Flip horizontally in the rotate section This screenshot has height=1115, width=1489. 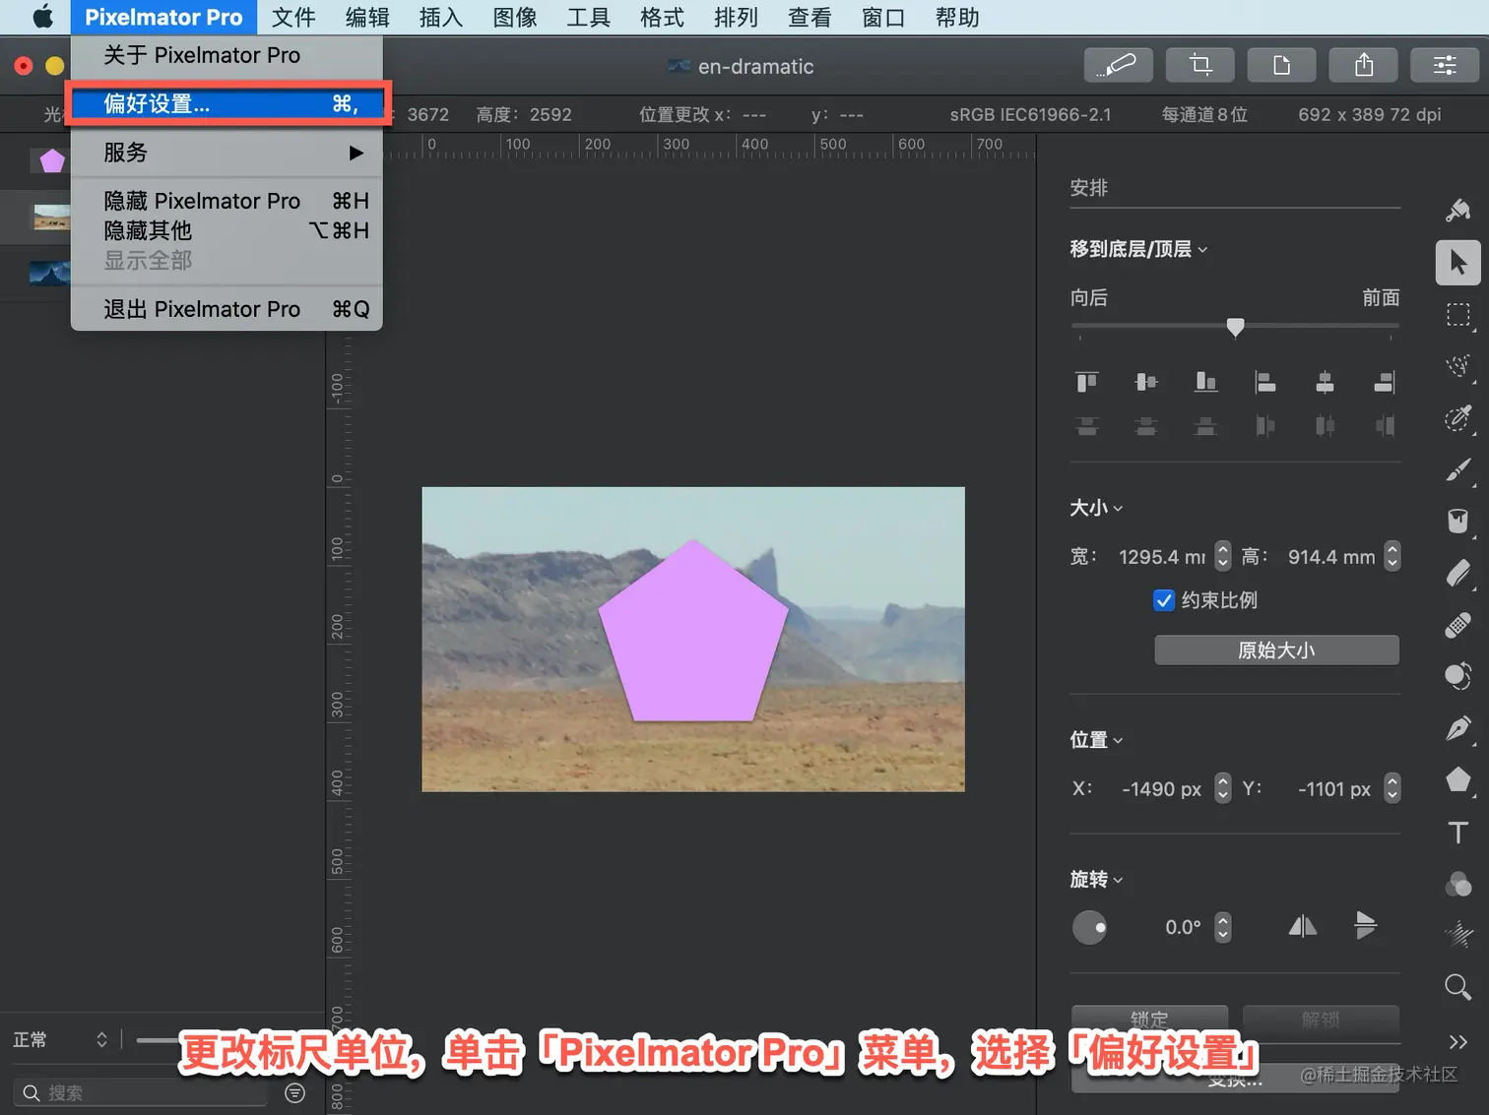(x=1302, y=926)
